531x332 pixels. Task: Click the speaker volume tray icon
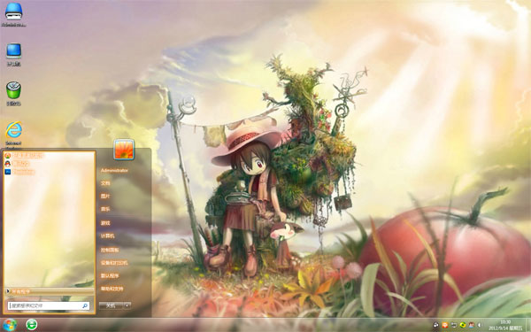[479, 325]
